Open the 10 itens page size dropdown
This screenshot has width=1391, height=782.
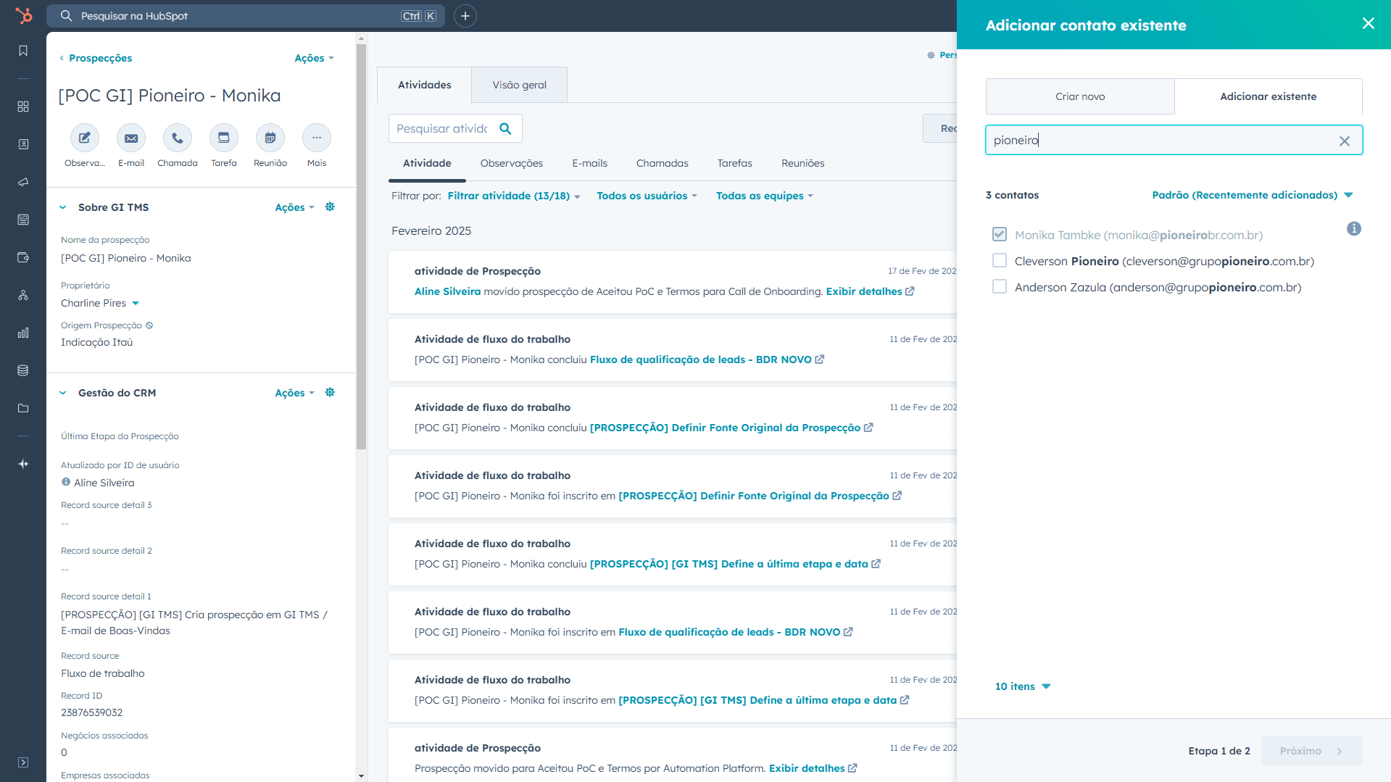(x=1023, y=686)
